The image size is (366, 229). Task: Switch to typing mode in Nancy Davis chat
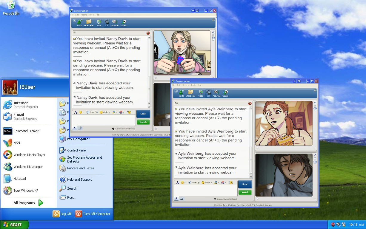coord(75,128)
